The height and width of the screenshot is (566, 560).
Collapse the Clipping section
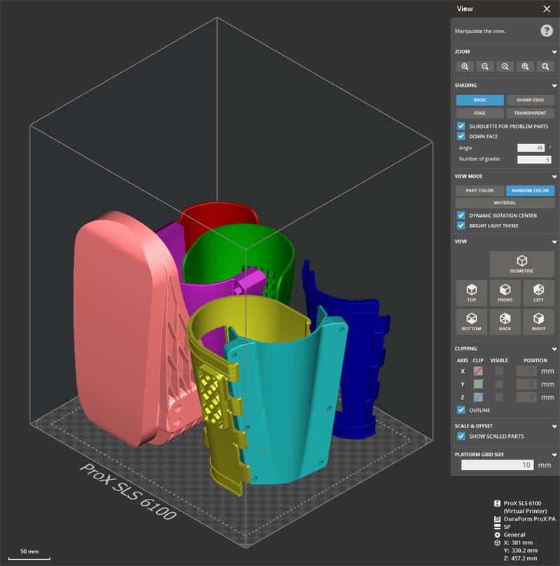tap(553, 348)
